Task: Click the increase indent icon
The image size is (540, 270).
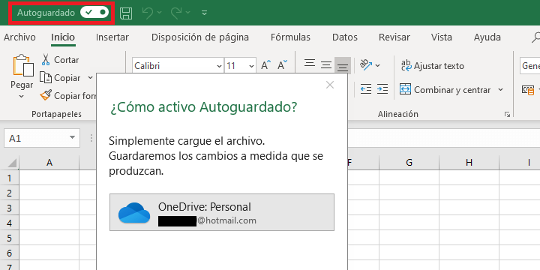Action: click(x=382, y=89)
